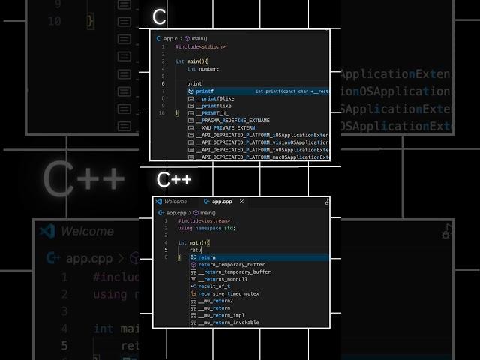This screenshot has width=480, height=360.
Task: Click the cube icon beside printf suggestion
Action: (191, 91)
